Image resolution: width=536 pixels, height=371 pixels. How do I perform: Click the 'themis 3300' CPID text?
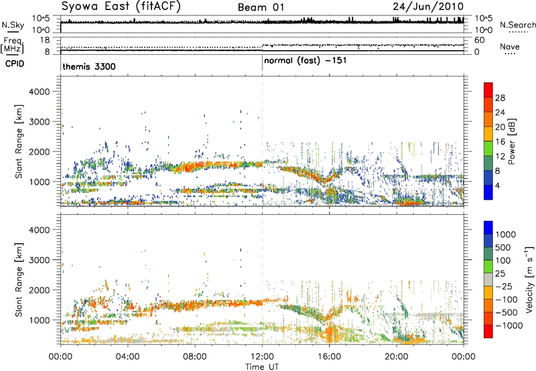(89, 66)
